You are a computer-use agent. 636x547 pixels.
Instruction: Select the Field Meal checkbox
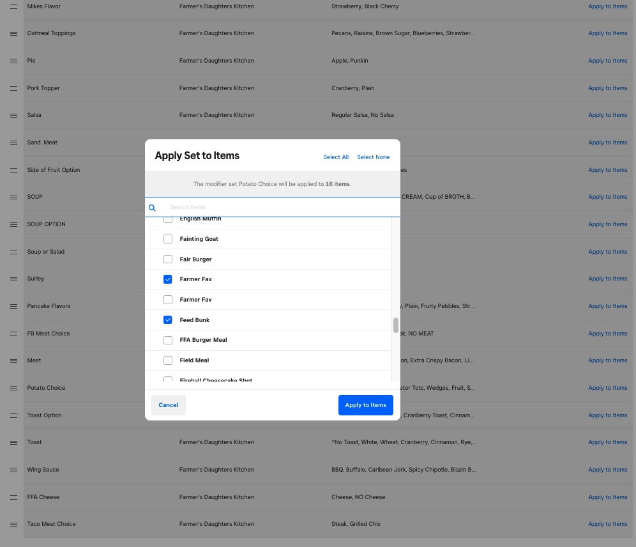168,360
